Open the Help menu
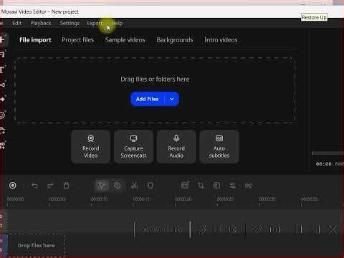 (x=117, y=23)
